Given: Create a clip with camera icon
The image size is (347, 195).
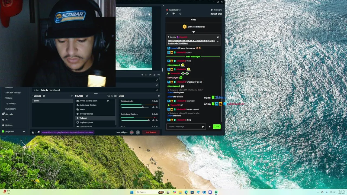Looking at the screenshot, I should coord(173,14).
